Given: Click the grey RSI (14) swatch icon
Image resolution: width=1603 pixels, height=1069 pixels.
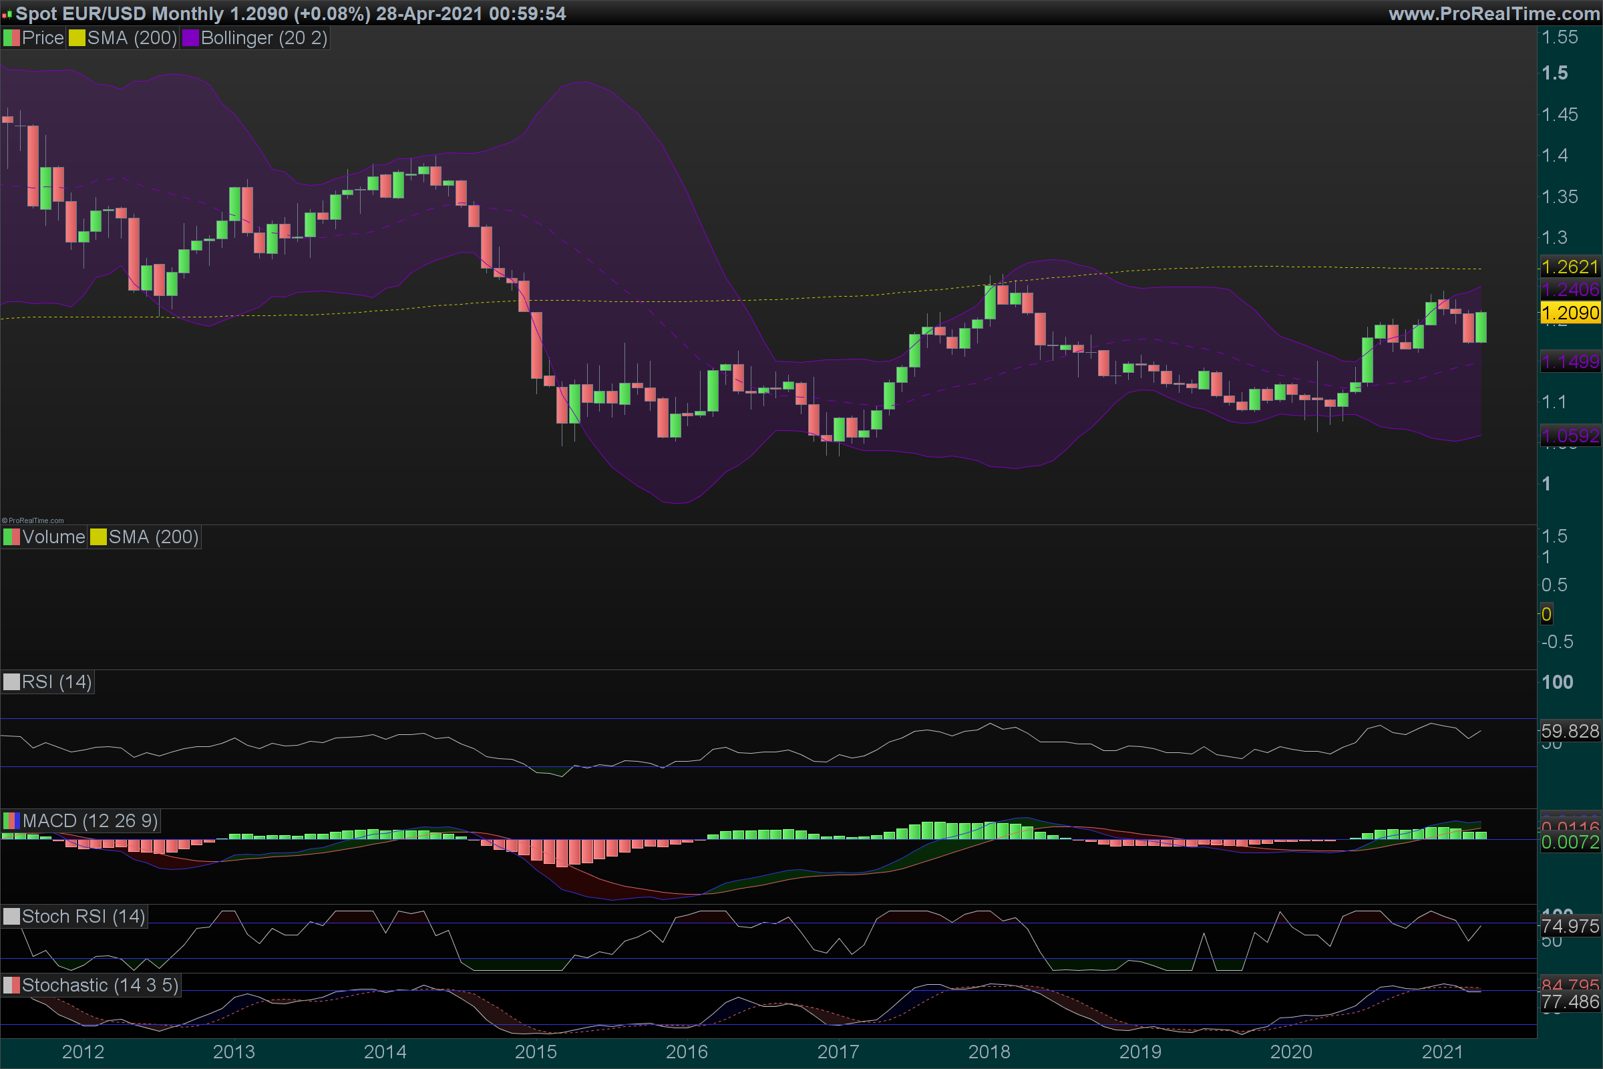Looking at the screenshot, I should [11, 681].
